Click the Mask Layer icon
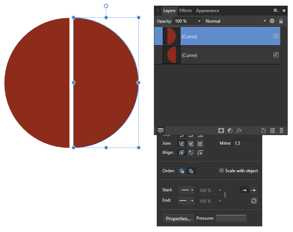 221,130
